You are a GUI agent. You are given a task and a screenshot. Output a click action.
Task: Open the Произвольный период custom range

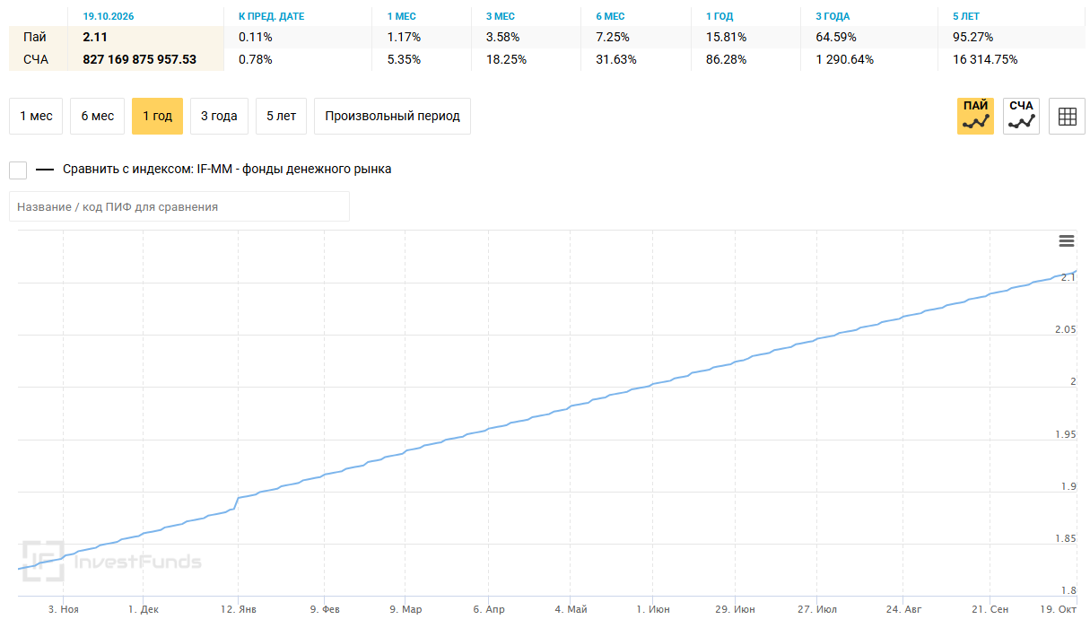click(x=392, y=117)
